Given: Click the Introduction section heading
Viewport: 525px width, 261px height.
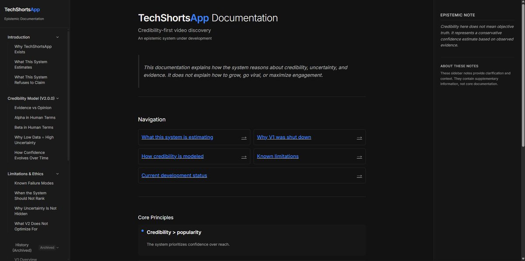Looking at the screenshot, I should click(x=19, y=37).
